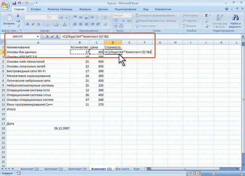This screenshot has width=245, height=176.
Task: Click the fx Insert Function icon
Action: (x=57, y=37)
